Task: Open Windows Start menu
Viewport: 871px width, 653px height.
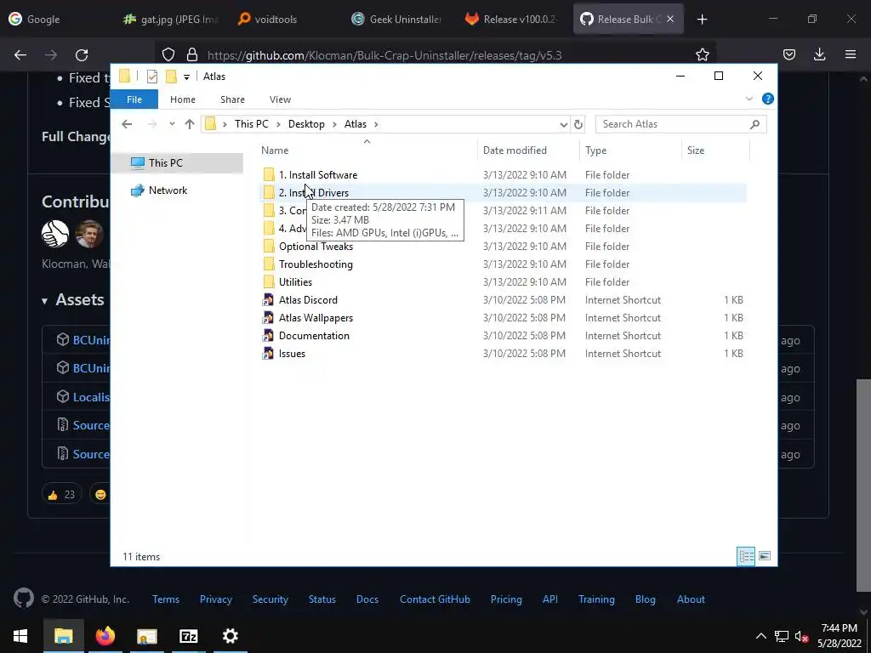Action: click(x=20, y=636)
